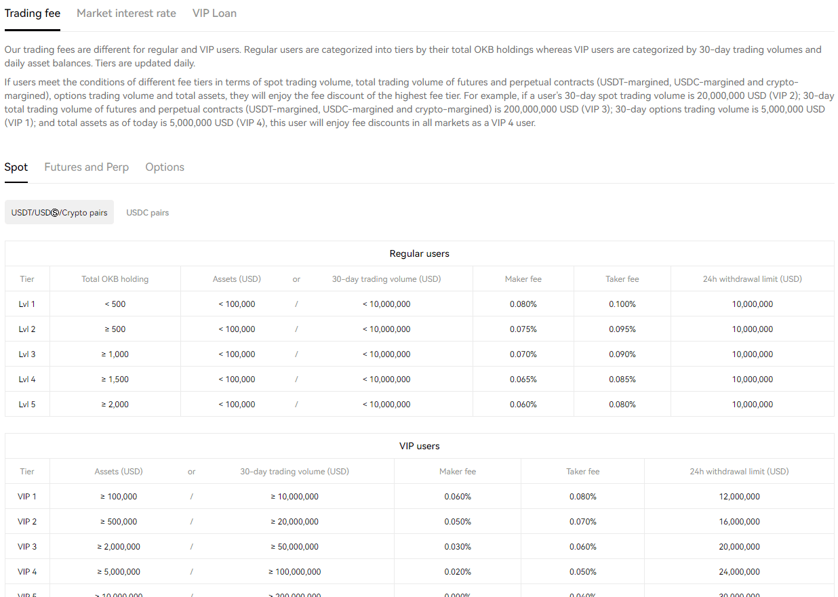Click the Lvl 3 tier cell

(x=27, y=354)
